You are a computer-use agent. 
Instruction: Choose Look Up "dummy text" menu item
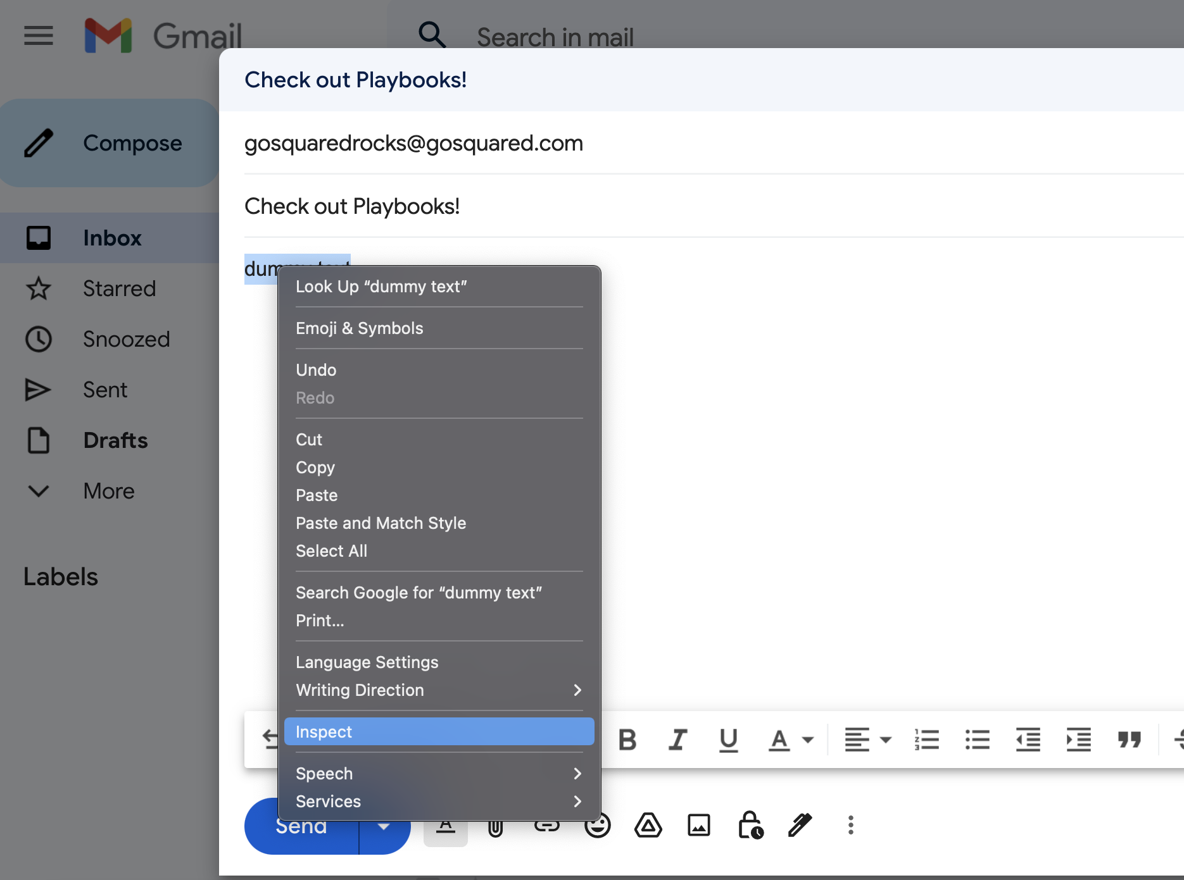[439, 287]
